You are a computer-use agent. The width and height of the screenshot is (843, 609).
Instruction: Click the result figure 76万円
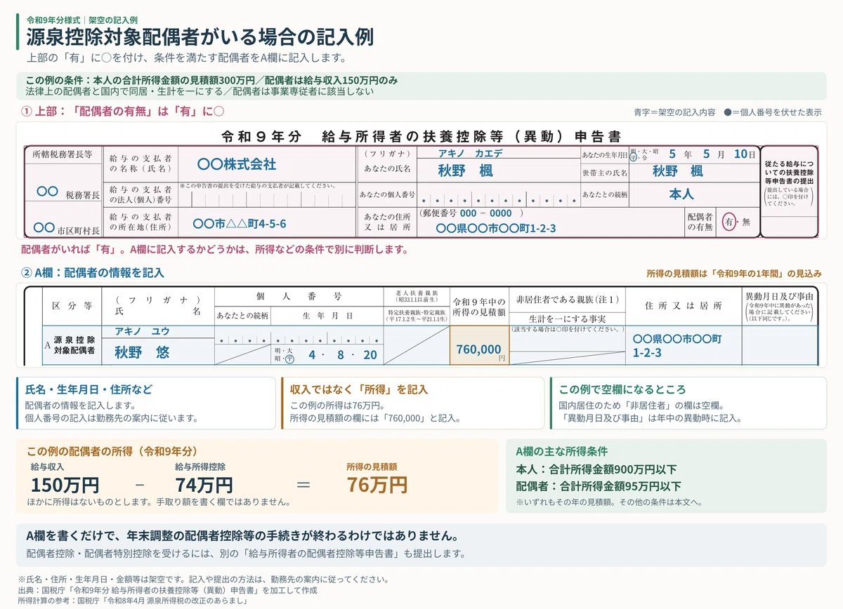[377, 485]
